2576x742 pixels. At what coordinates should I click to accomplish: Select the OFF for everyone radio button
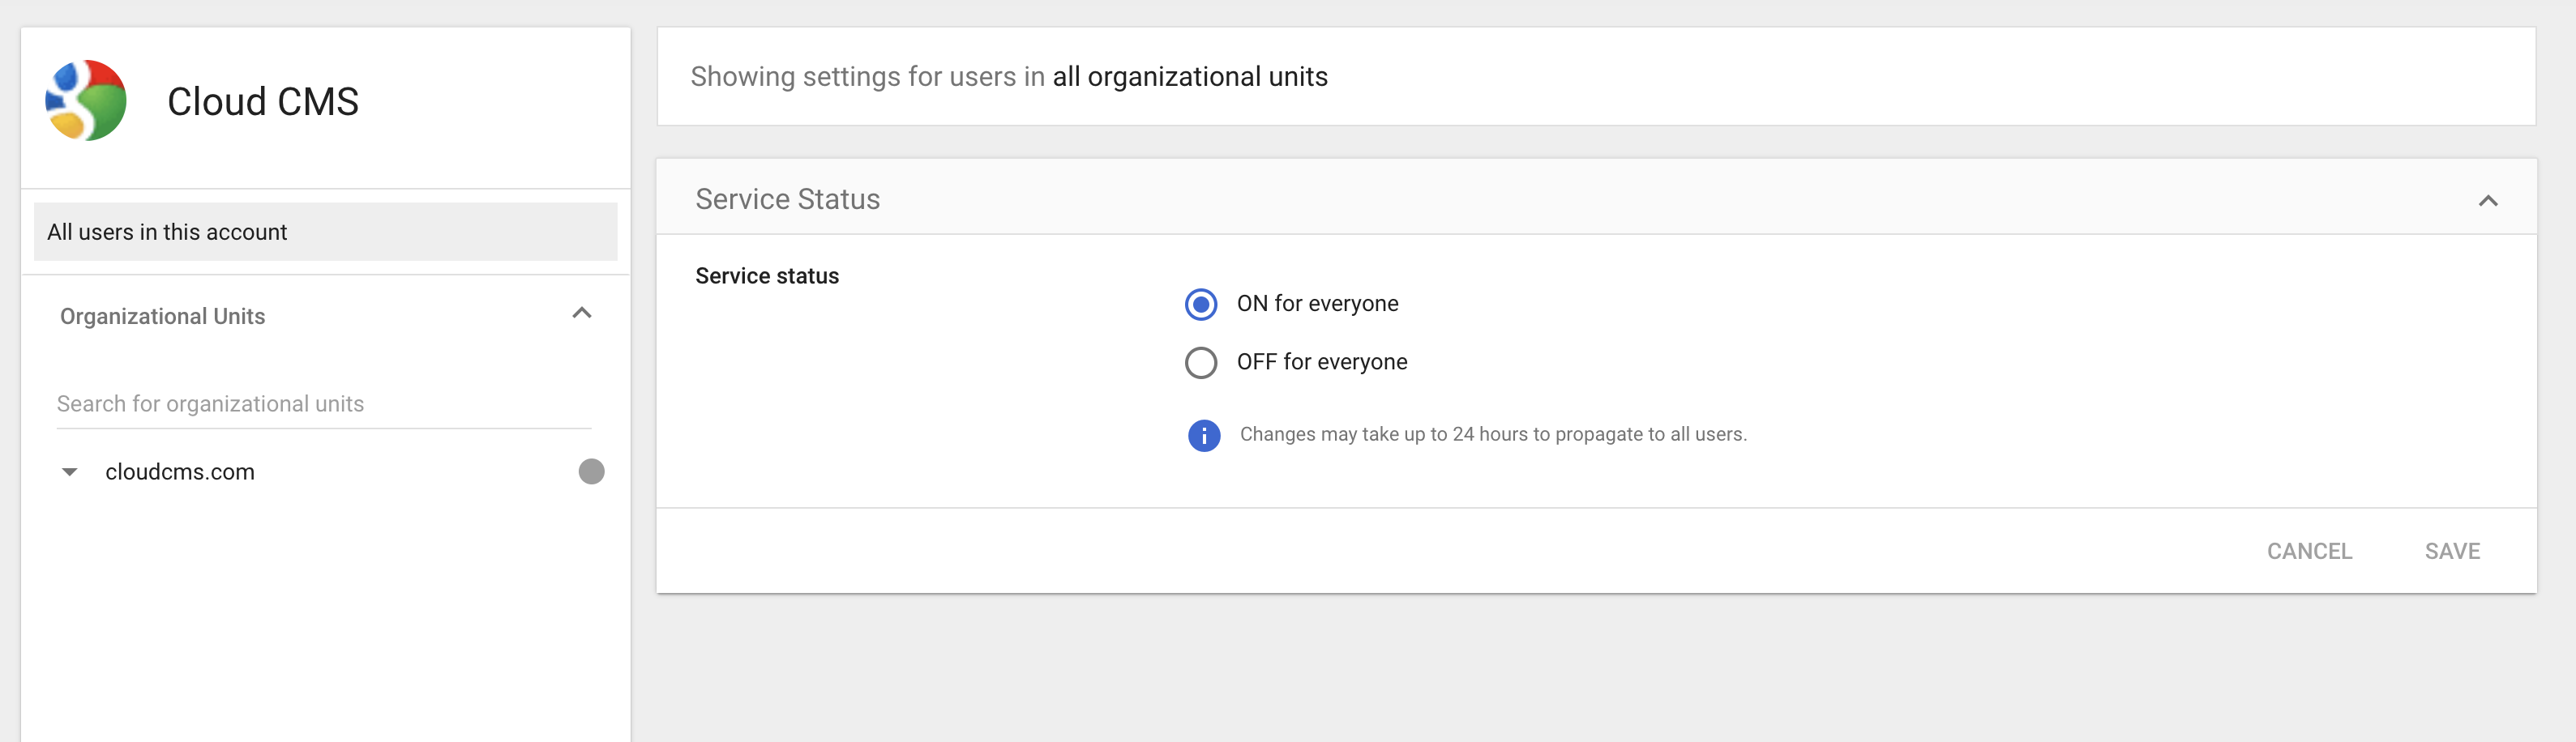pyautogui.click(x=1200, y=362)
